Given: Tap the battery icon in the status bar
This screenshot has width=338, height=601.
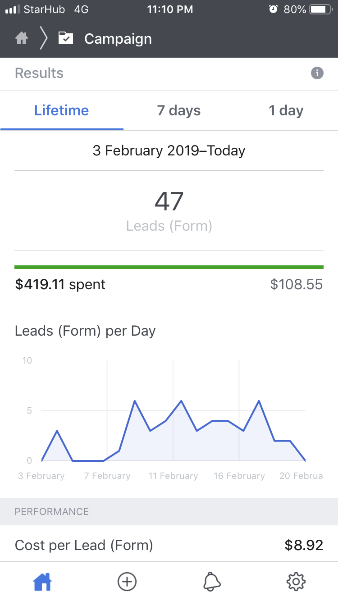Looking at the screenshot, I should (x=321, y=9).
